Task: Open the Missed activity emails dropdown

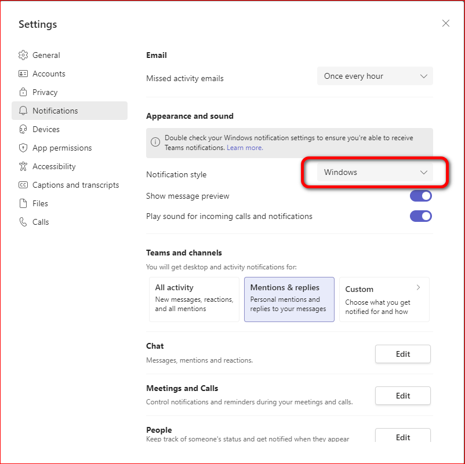Action: [375, 76]
